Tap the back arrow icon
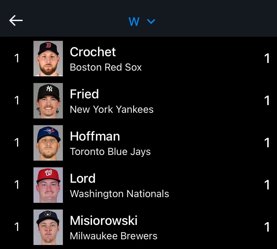Image resolution: width=277 pixels, height=249 pixels. click(x=16, y=21)
